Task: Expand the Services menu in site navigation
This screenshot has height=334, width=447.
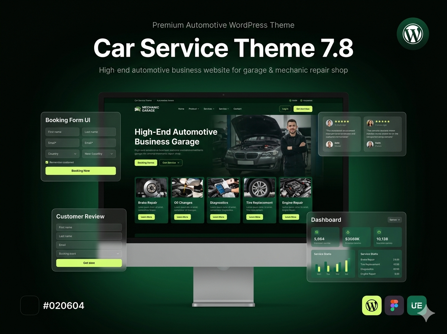Action: pos(209,109)
